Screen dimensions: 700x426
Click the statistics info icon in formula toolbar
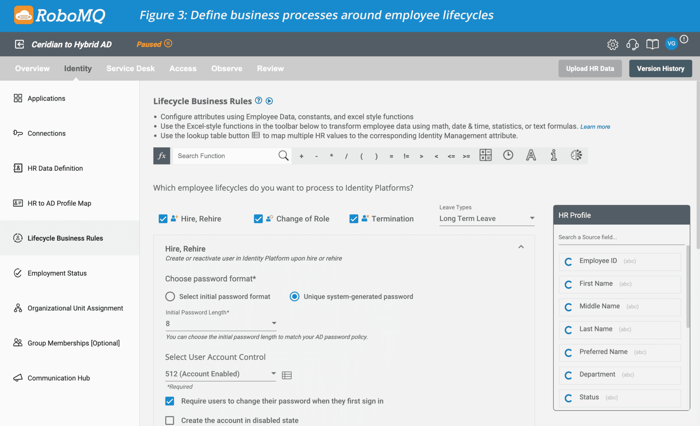(x=553, y=155)
